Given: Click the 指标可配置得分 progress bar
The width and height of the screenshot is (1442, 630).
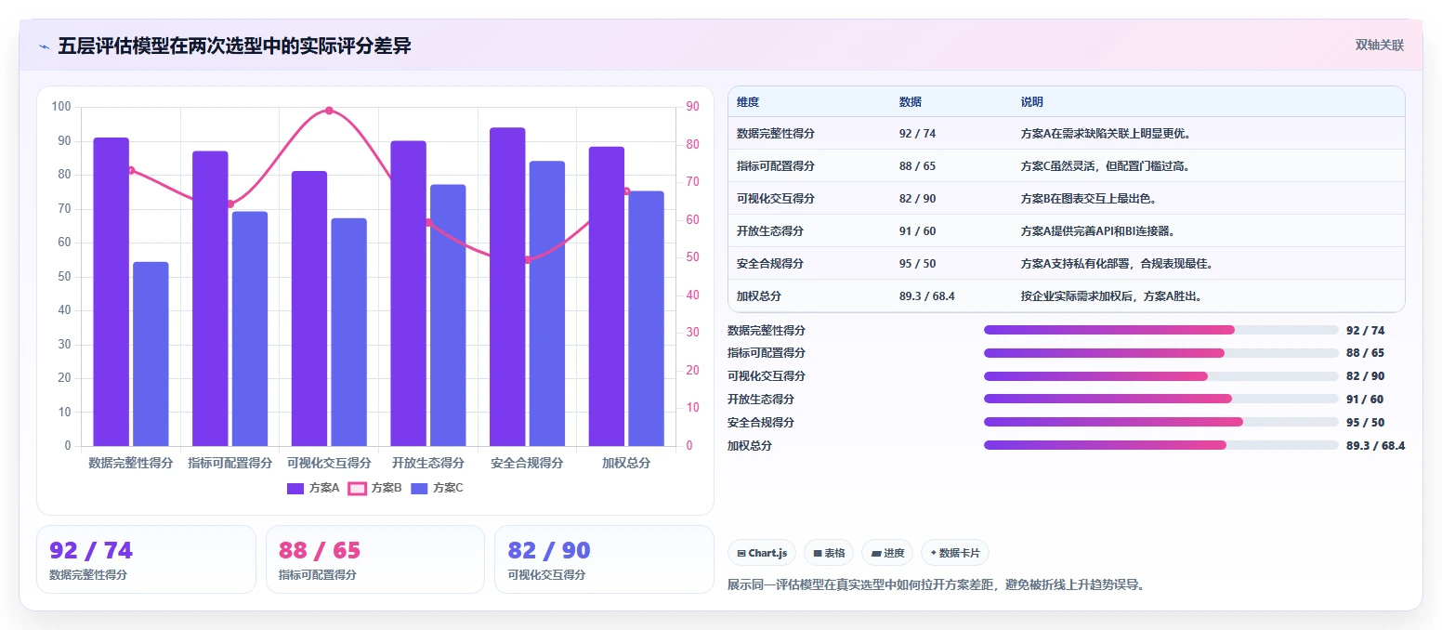Looking at the screenshot, I should point(1160,353).
